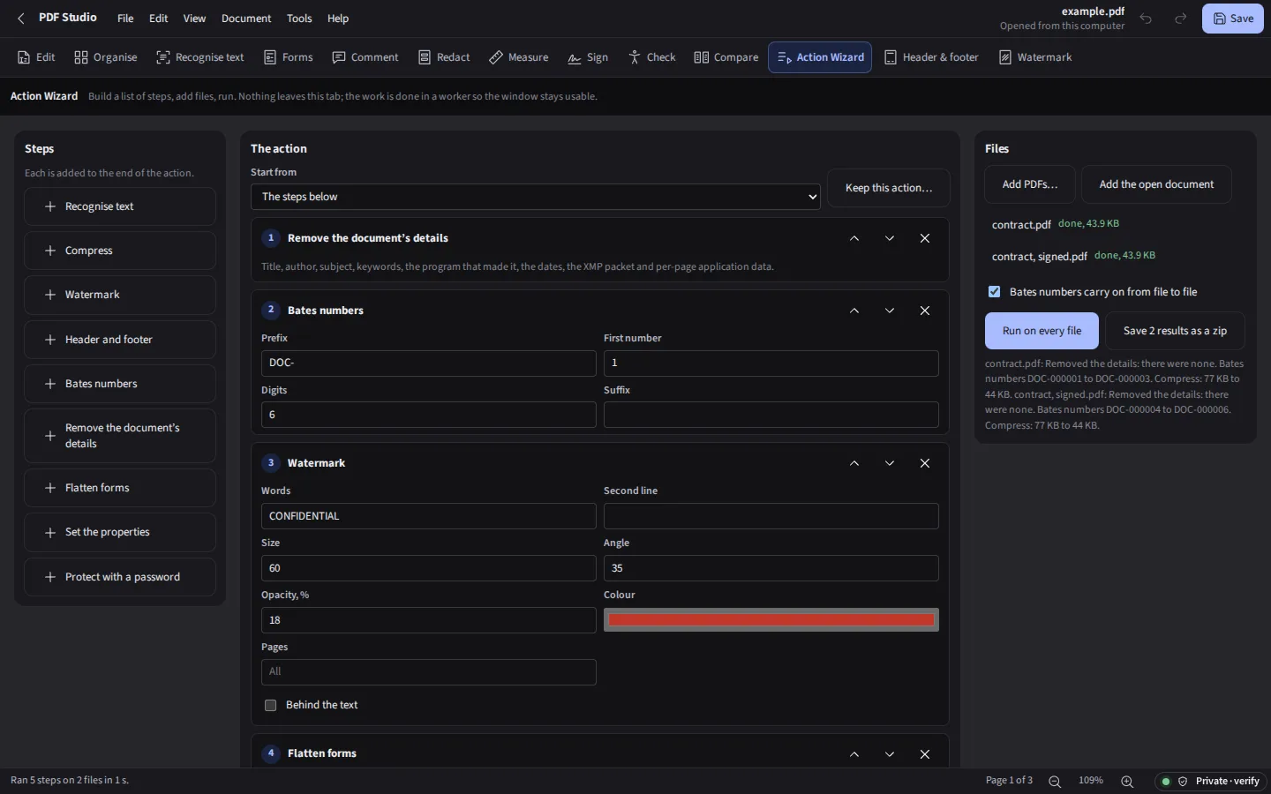The width and height of the screenshot is (1271, 794).
Task: Zoom in using the status bar magnifier
Action: pyautogui.click(x=1127, y=781)
